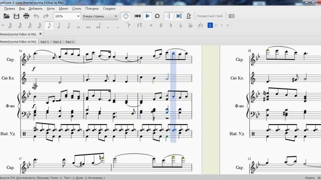Click the 'Скр.' staff label at measure 14
This screenshot has height=180, width=321.
pyautogui.click(x=11, y=59)
